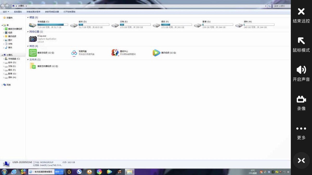Screen dimensions: 312x175
Task: Click 打开控制面板 toolbar button
Action: [69, 12]
